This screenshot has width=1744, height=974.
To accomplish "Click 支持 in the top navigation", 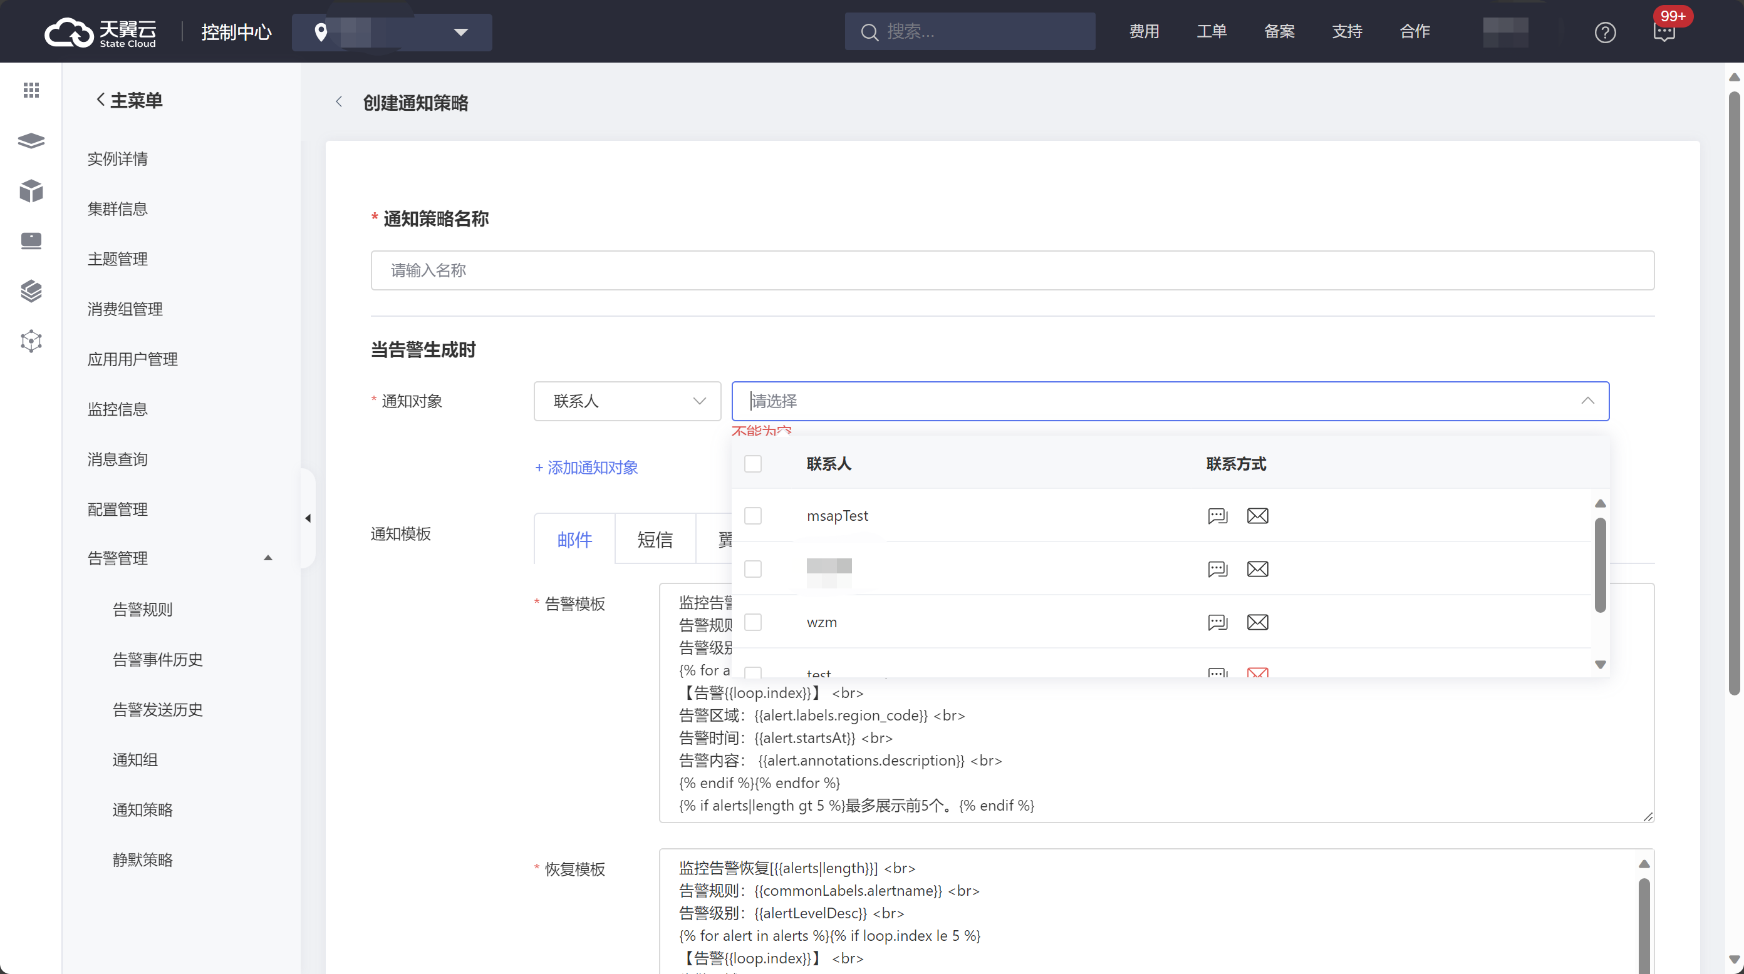I will (1347, 31).
